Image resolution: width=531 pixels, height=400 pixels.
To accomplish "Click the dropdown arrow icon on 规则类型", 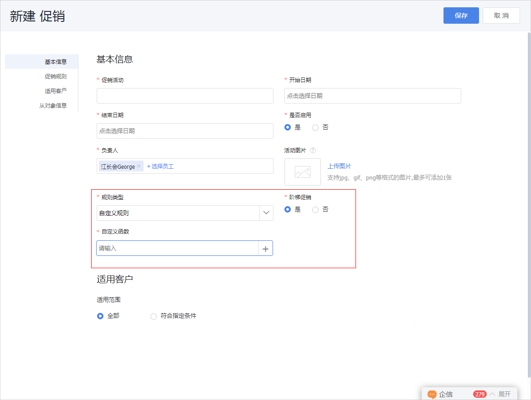I will click(x=266, y=213).
